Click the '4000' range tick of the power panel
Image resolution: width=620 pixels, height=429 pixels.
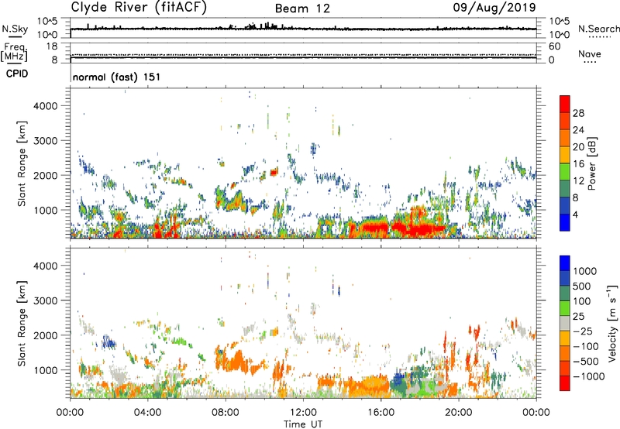(x=45, y=106)
